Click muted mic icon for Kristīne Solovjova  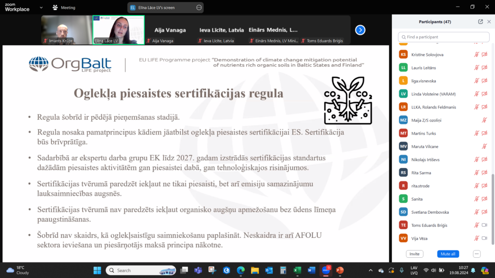476,55
